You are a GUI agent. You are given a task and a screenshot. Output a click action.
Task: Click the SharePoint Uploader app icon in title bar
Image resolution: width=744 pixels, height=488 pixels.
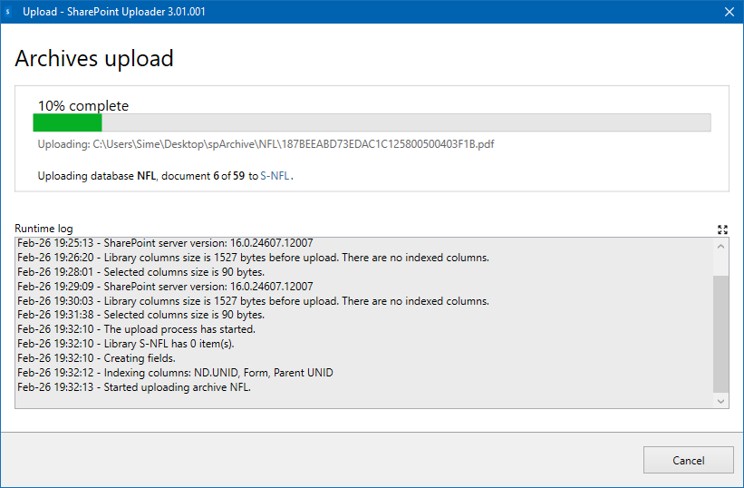(8, 12)
